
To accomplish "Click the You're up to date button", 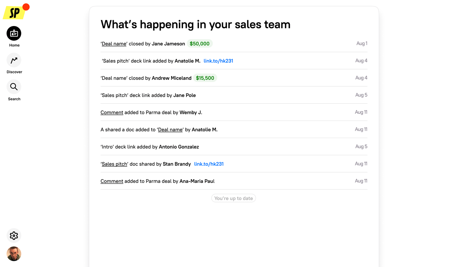I will pyautogui.click(x=233, y=198).
